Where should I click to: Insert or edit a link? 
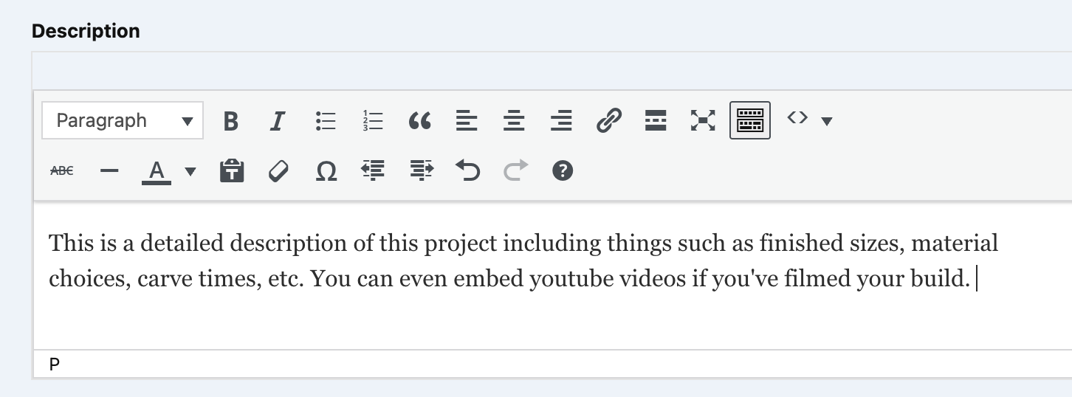tap(608, 120)
